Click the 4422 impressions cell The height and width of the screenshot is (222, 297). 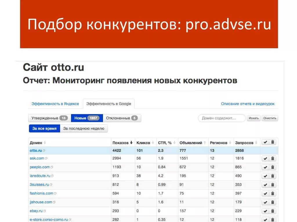click(117, 151)
